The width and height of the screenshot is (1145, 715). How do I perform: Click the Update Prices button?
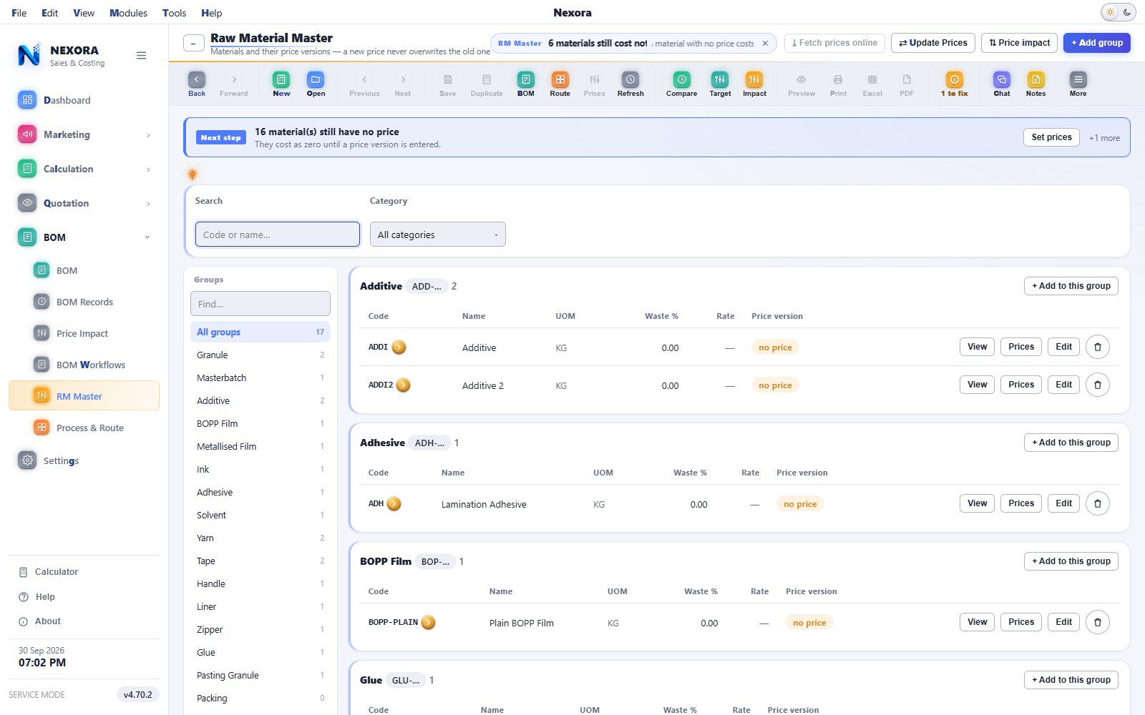(933, 43)
